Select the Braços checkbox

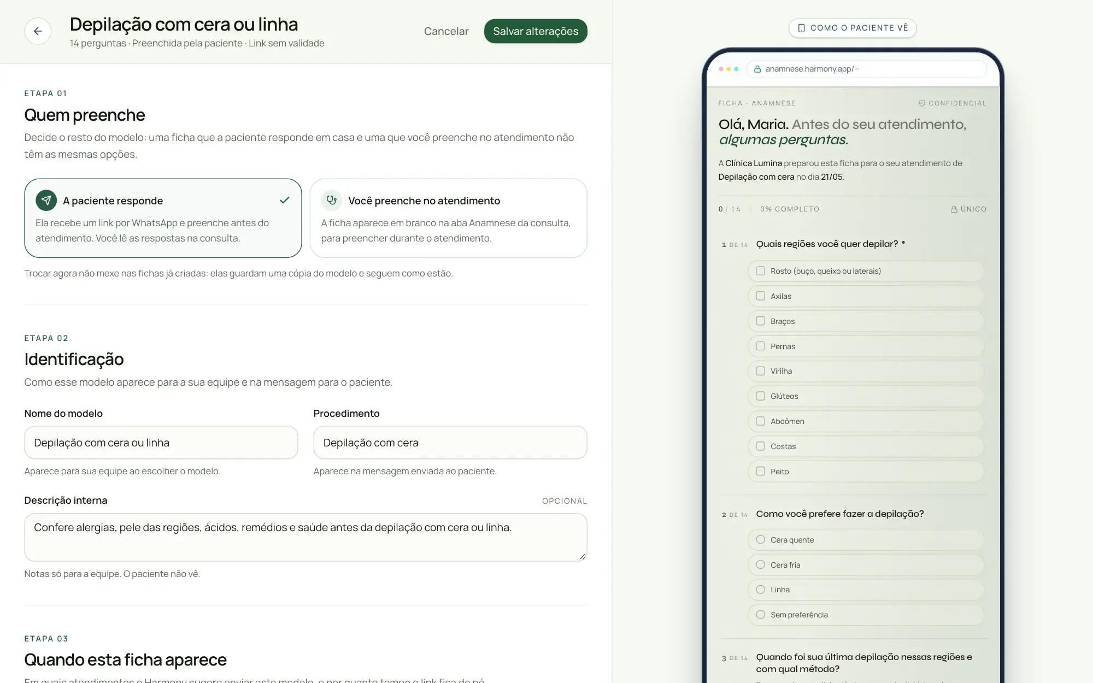click(x=760, y=321)
